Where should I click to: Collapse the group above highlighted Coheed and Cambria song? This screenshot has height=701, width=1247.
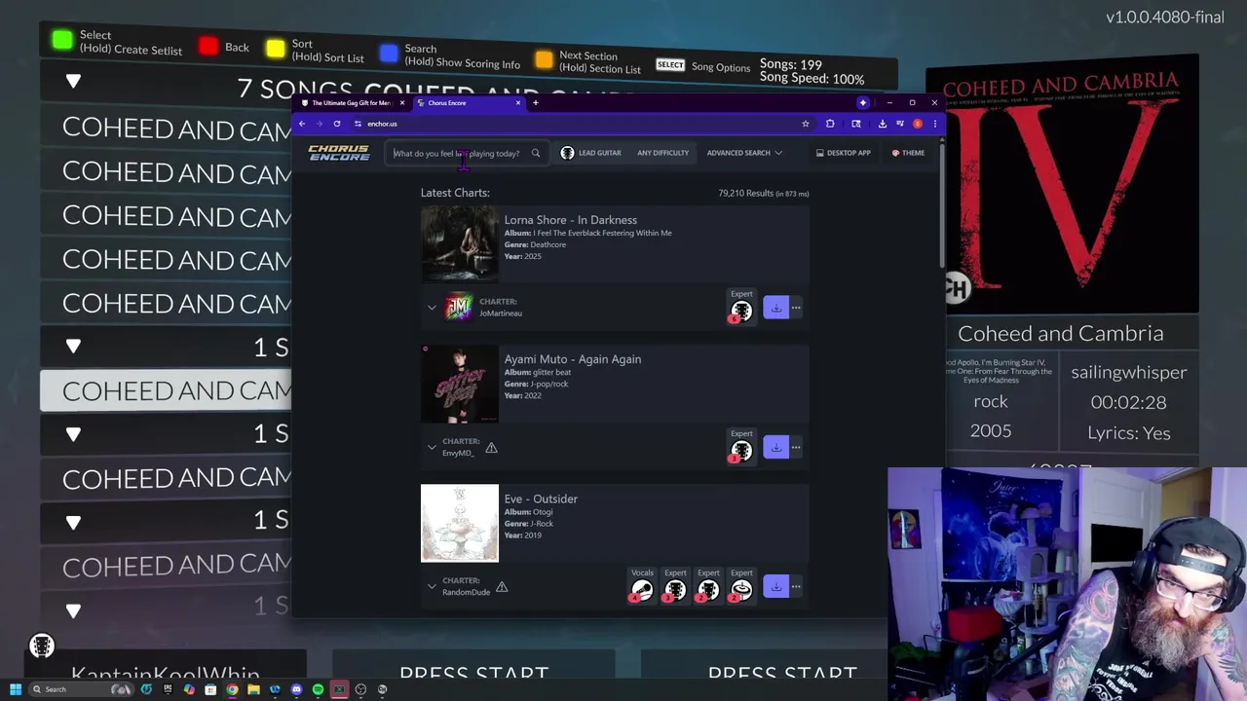73,346
